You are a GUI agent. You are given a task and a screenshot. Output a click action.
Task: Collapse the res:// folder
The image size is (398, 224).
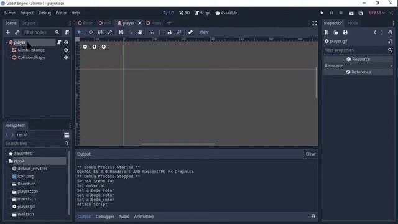7,161
